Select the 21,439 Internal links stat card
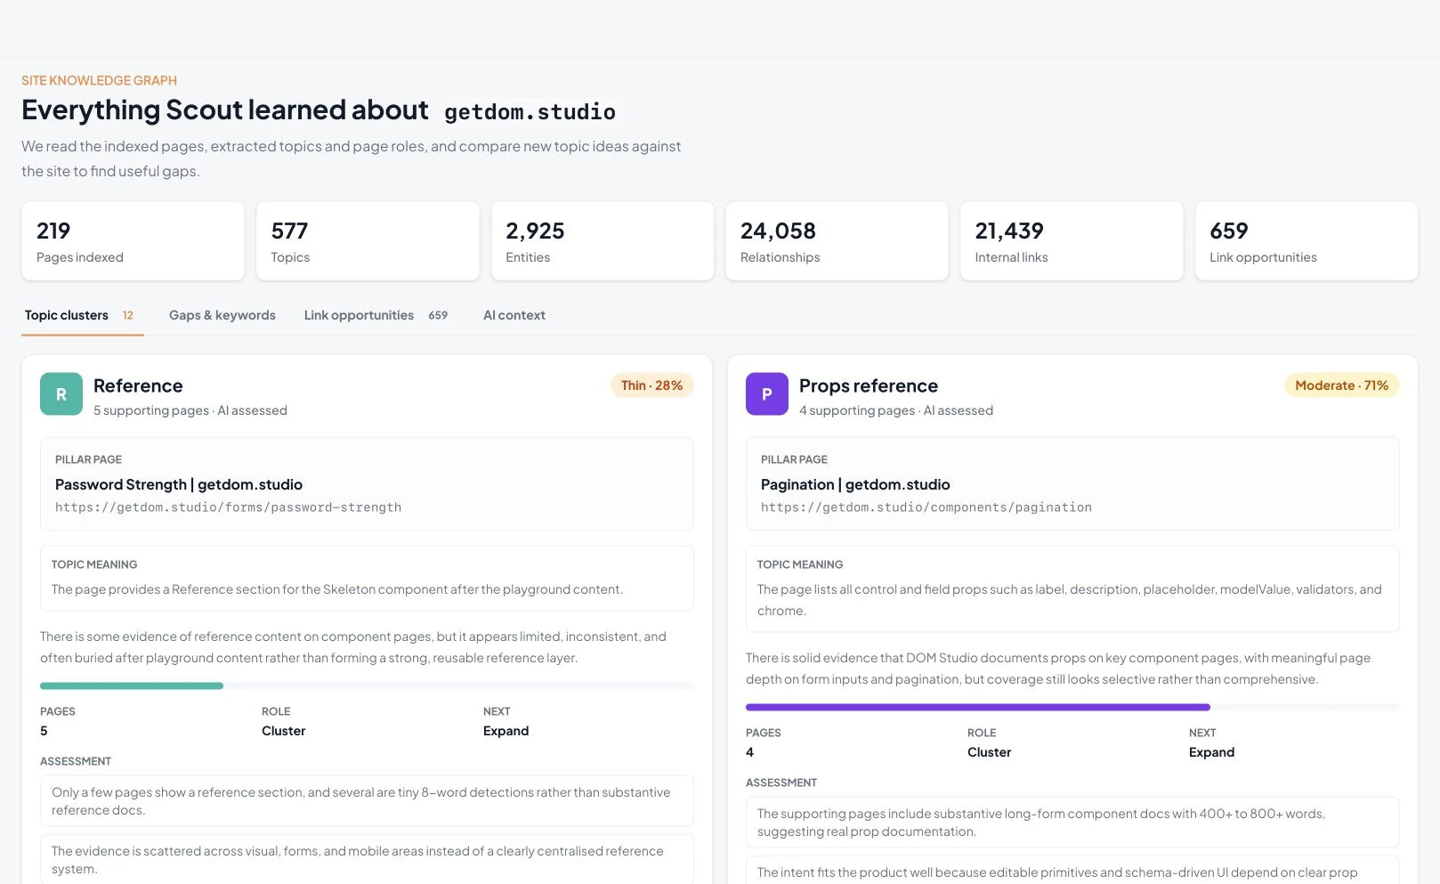Image resolution: width=1440 pixels, height=884 pixels. [x=1072, y=241]
